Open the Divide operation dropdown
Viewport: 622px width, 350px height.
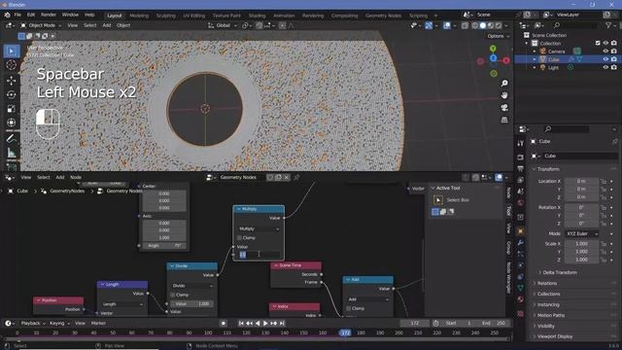[192, 286]
